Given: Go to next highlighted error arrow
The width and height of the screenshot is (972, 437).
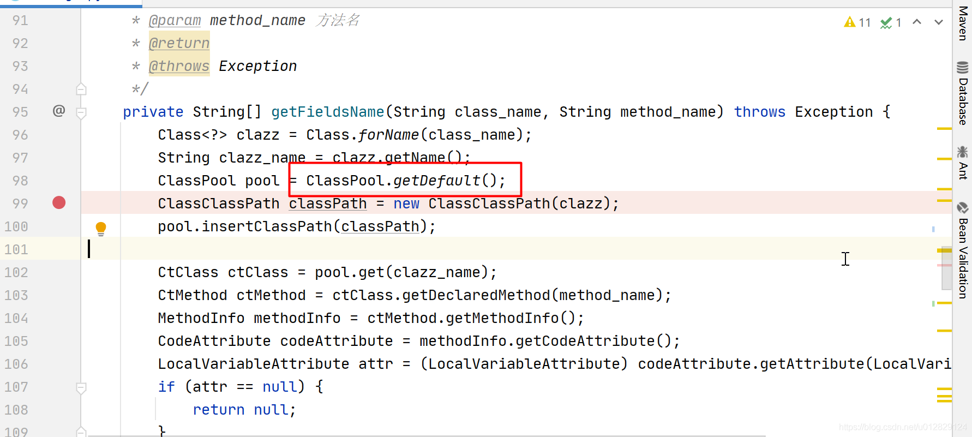Looking at the screenshot, I should (939, 22).
